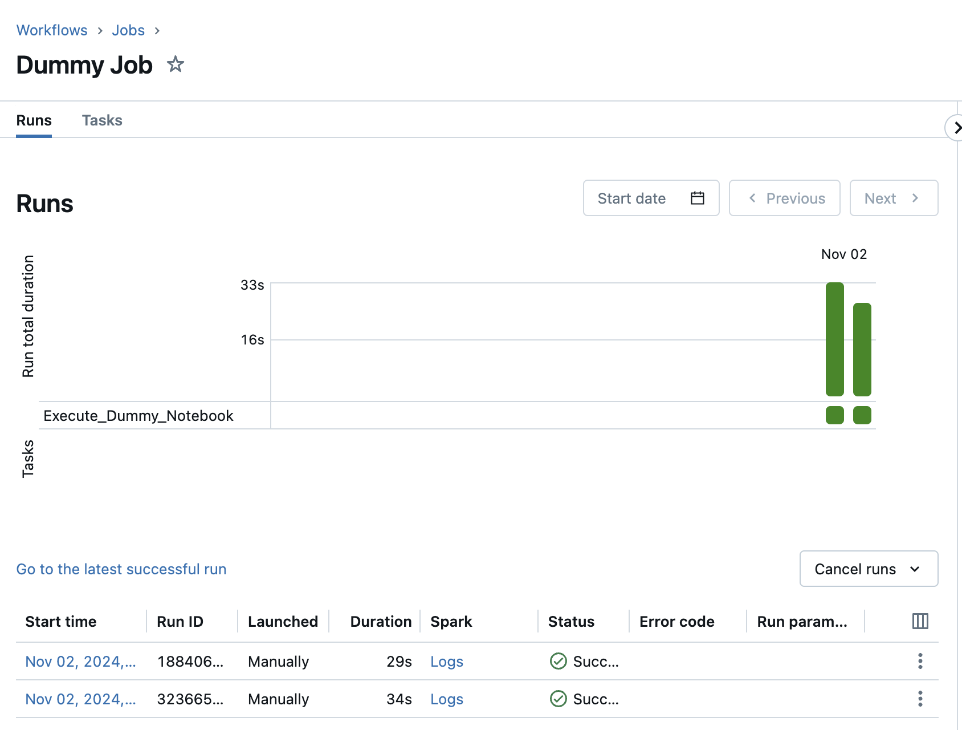
Task: Open the kebab menu for the 34s run
Action: coord(920,699)
